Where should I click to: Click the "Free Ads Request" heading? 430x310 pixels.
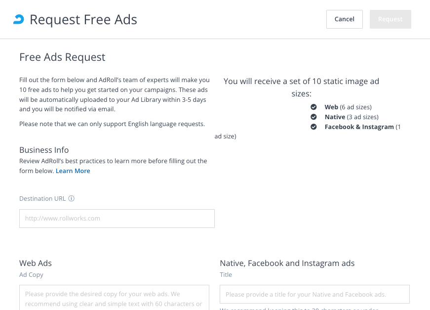pyautogui.click(x=62, y=57)
